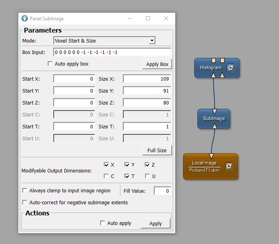Select the SubImage module node
279x244 pixels.
[x=214, y=118]
